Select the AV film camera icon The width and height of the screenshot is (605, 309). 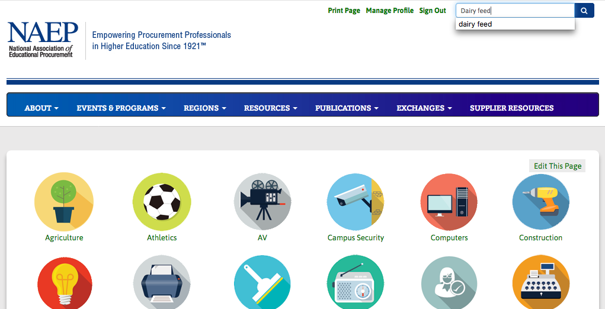[x=263, y=202]
